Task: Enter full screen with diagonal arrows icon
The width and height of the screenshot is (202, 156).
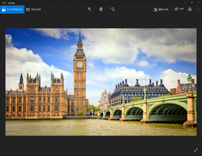Action: (196, 150)
